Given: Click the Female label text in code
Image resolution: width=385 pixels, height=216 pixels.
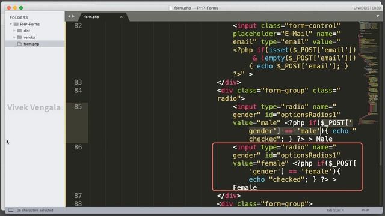Looking at the screenshot, I should point(245,188).
